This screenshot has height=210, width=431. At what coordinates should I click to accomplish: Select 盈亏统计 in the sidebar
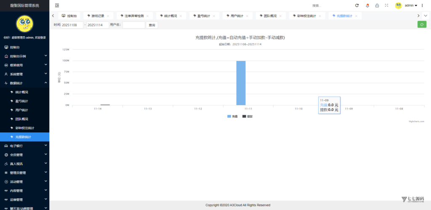click(21, 101)
